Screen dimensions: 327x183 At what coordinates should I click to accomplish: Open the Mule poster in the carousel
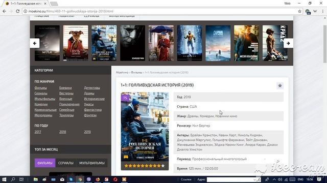click(x=47, y=43)
